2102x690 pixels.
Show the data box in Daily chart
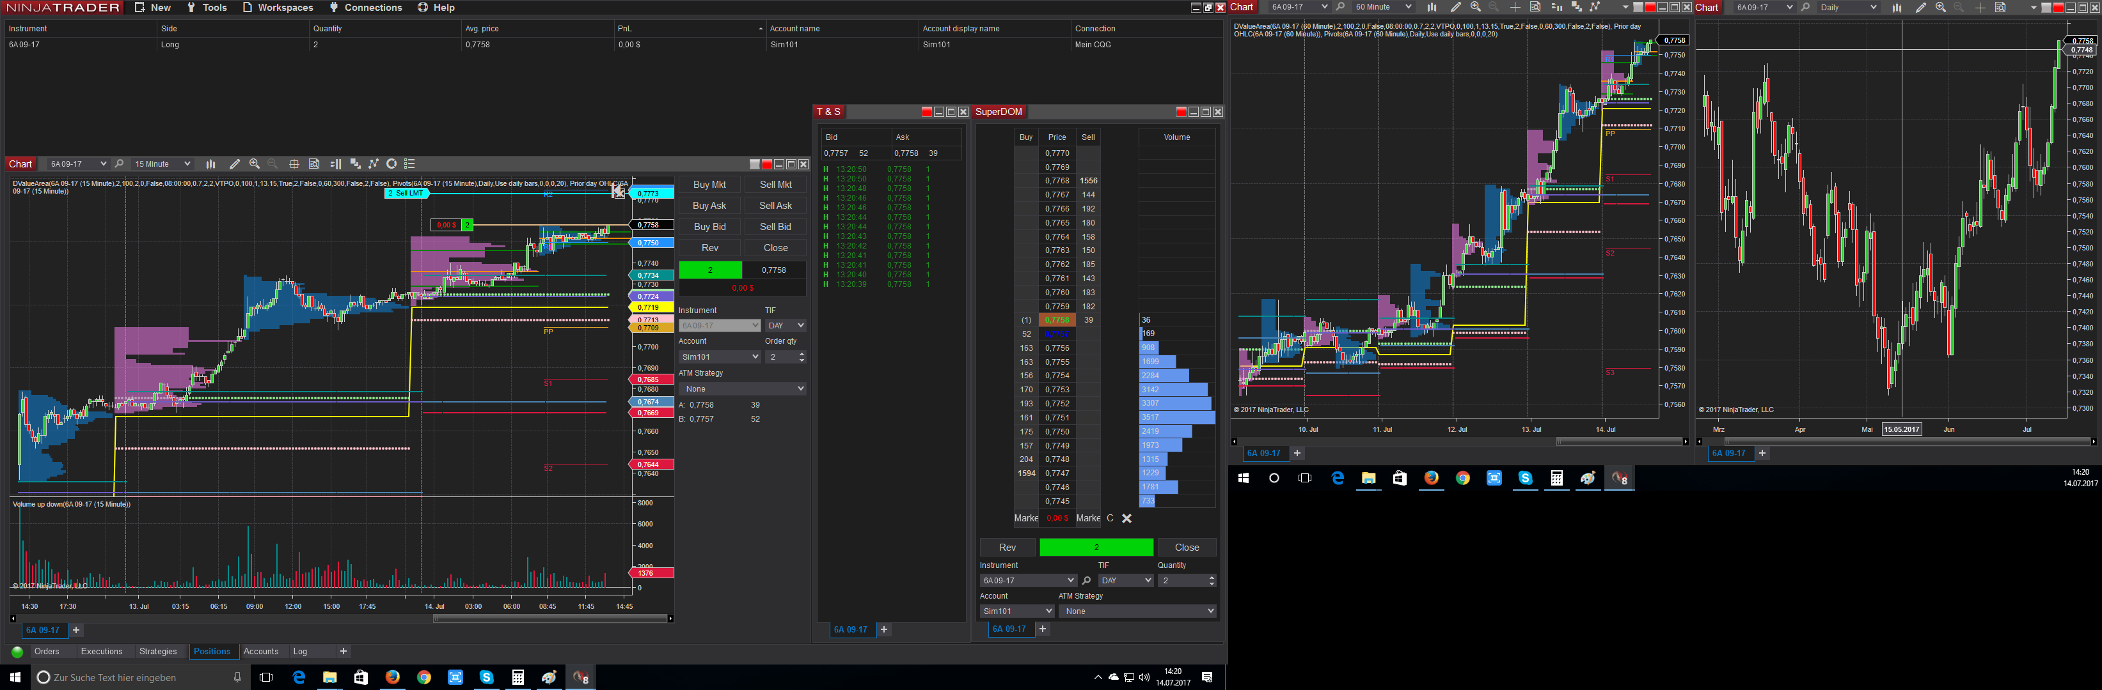click(x=2000, y=7)
